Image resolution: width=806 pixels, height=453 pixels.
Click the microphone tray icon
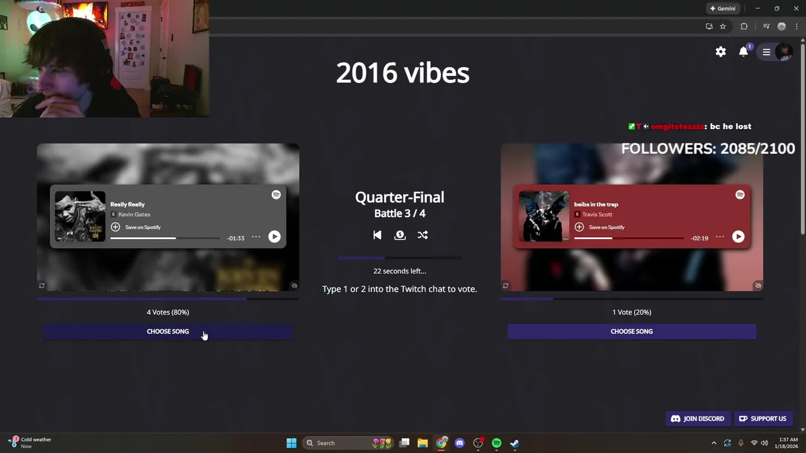[x=741, y=443]
